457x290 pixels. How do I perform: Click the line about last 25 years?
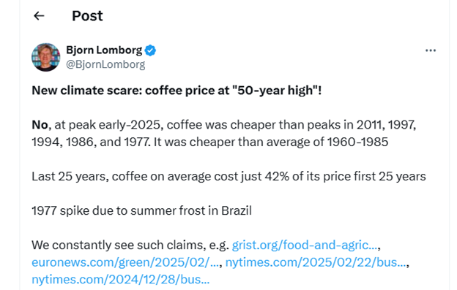228,176
